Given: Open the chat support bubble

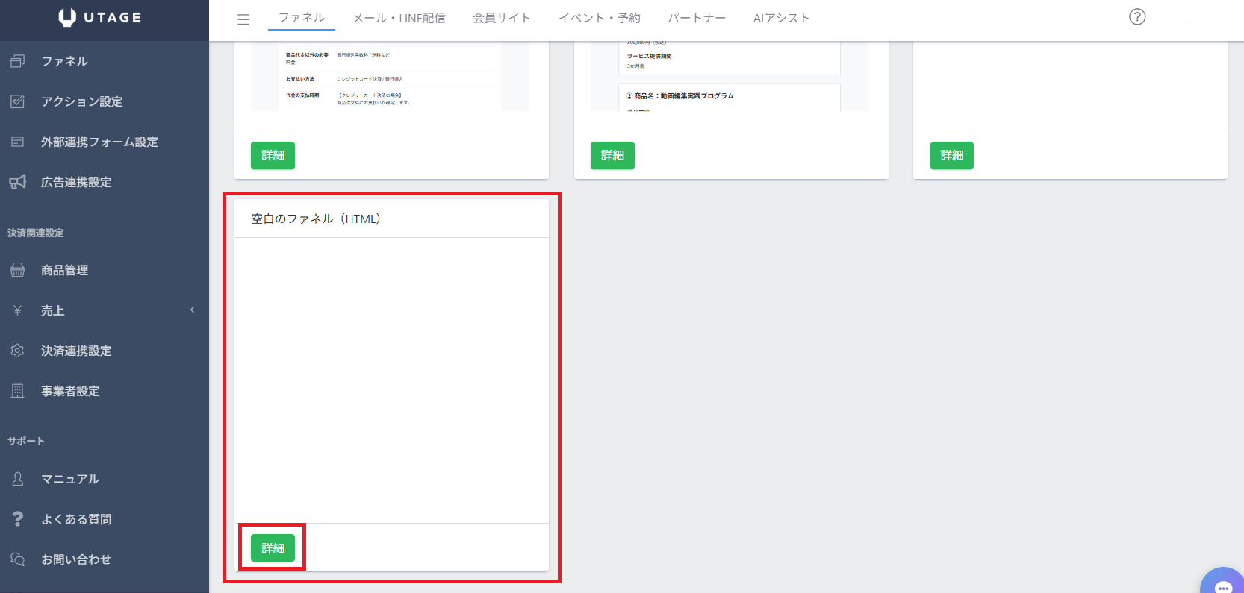Looking at the screenshot, I should click(1222, 584).
